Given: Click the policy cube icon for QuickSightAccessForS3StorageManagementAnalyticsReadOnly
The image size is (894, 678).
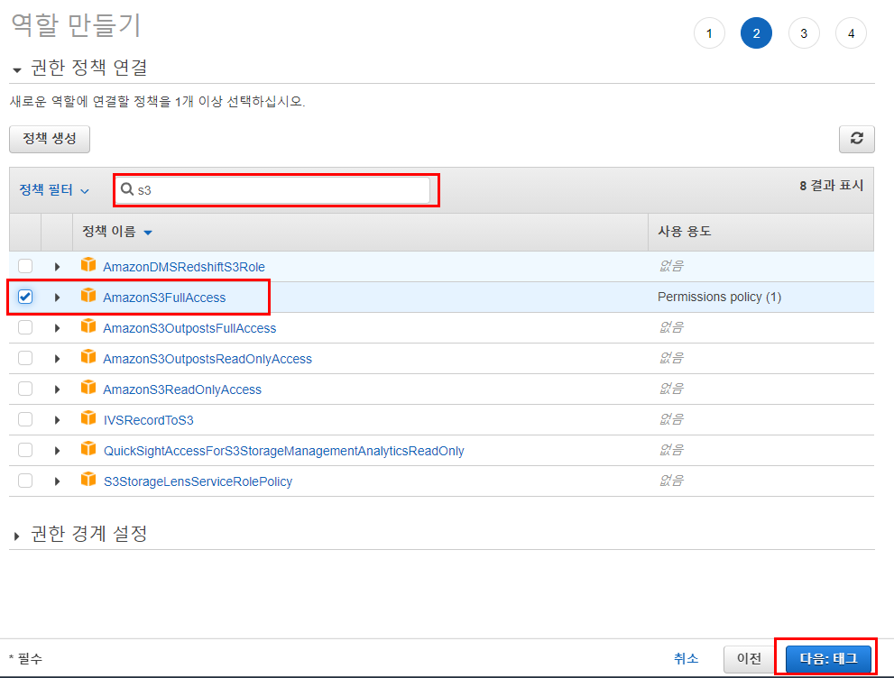Looking at the screenshot, I should tap(88, 450).
